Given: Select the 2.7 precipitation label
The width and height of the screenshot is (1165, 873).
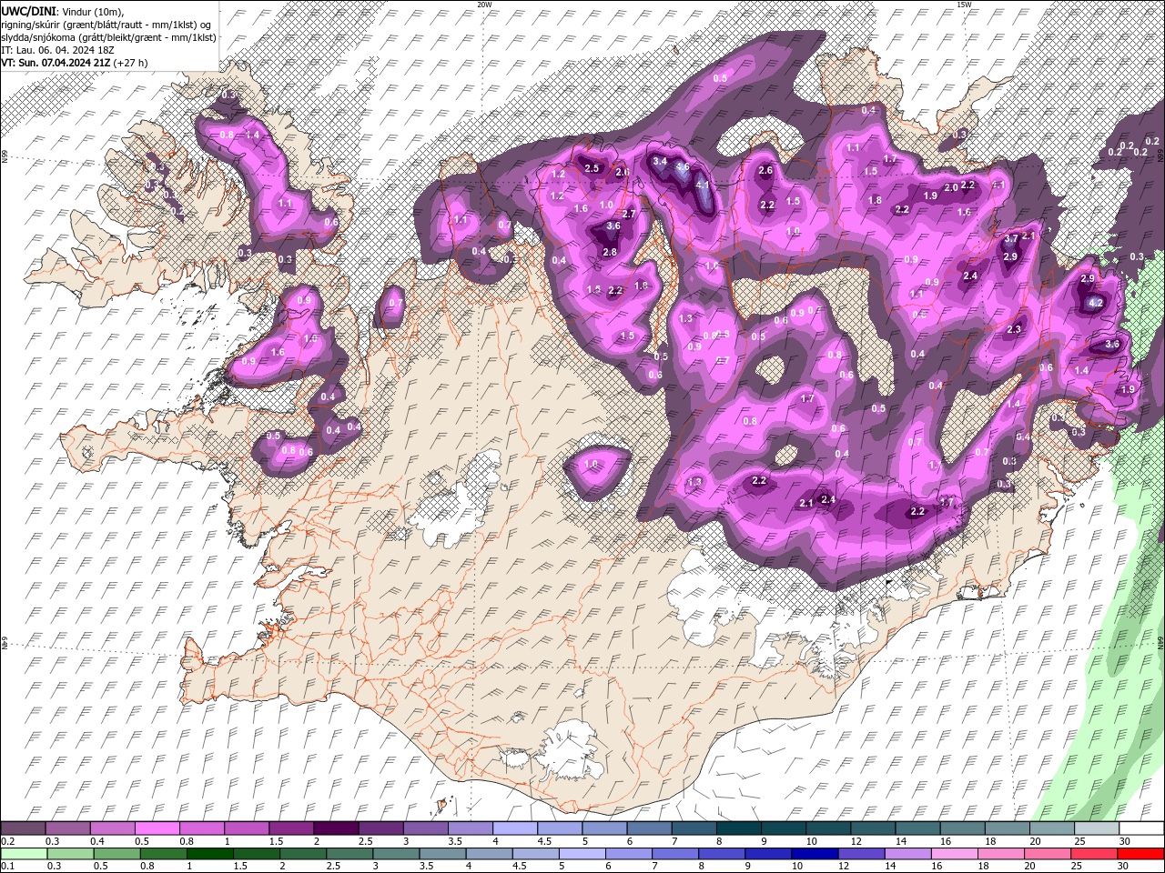Looking at the screenshot, I should (629, 214).
